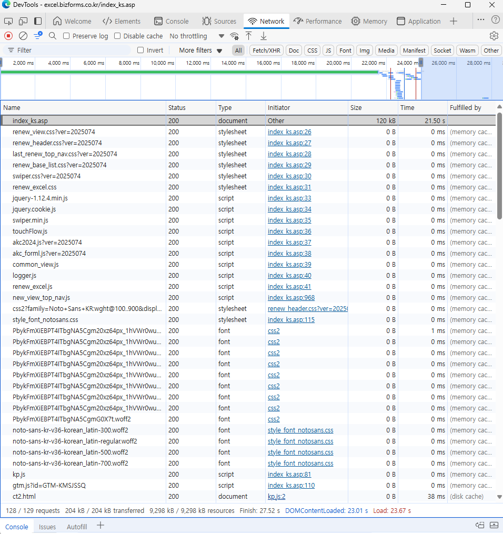
Task: Open network conditions Wi-Fi settings icon
Action: (x=235, y=36)
